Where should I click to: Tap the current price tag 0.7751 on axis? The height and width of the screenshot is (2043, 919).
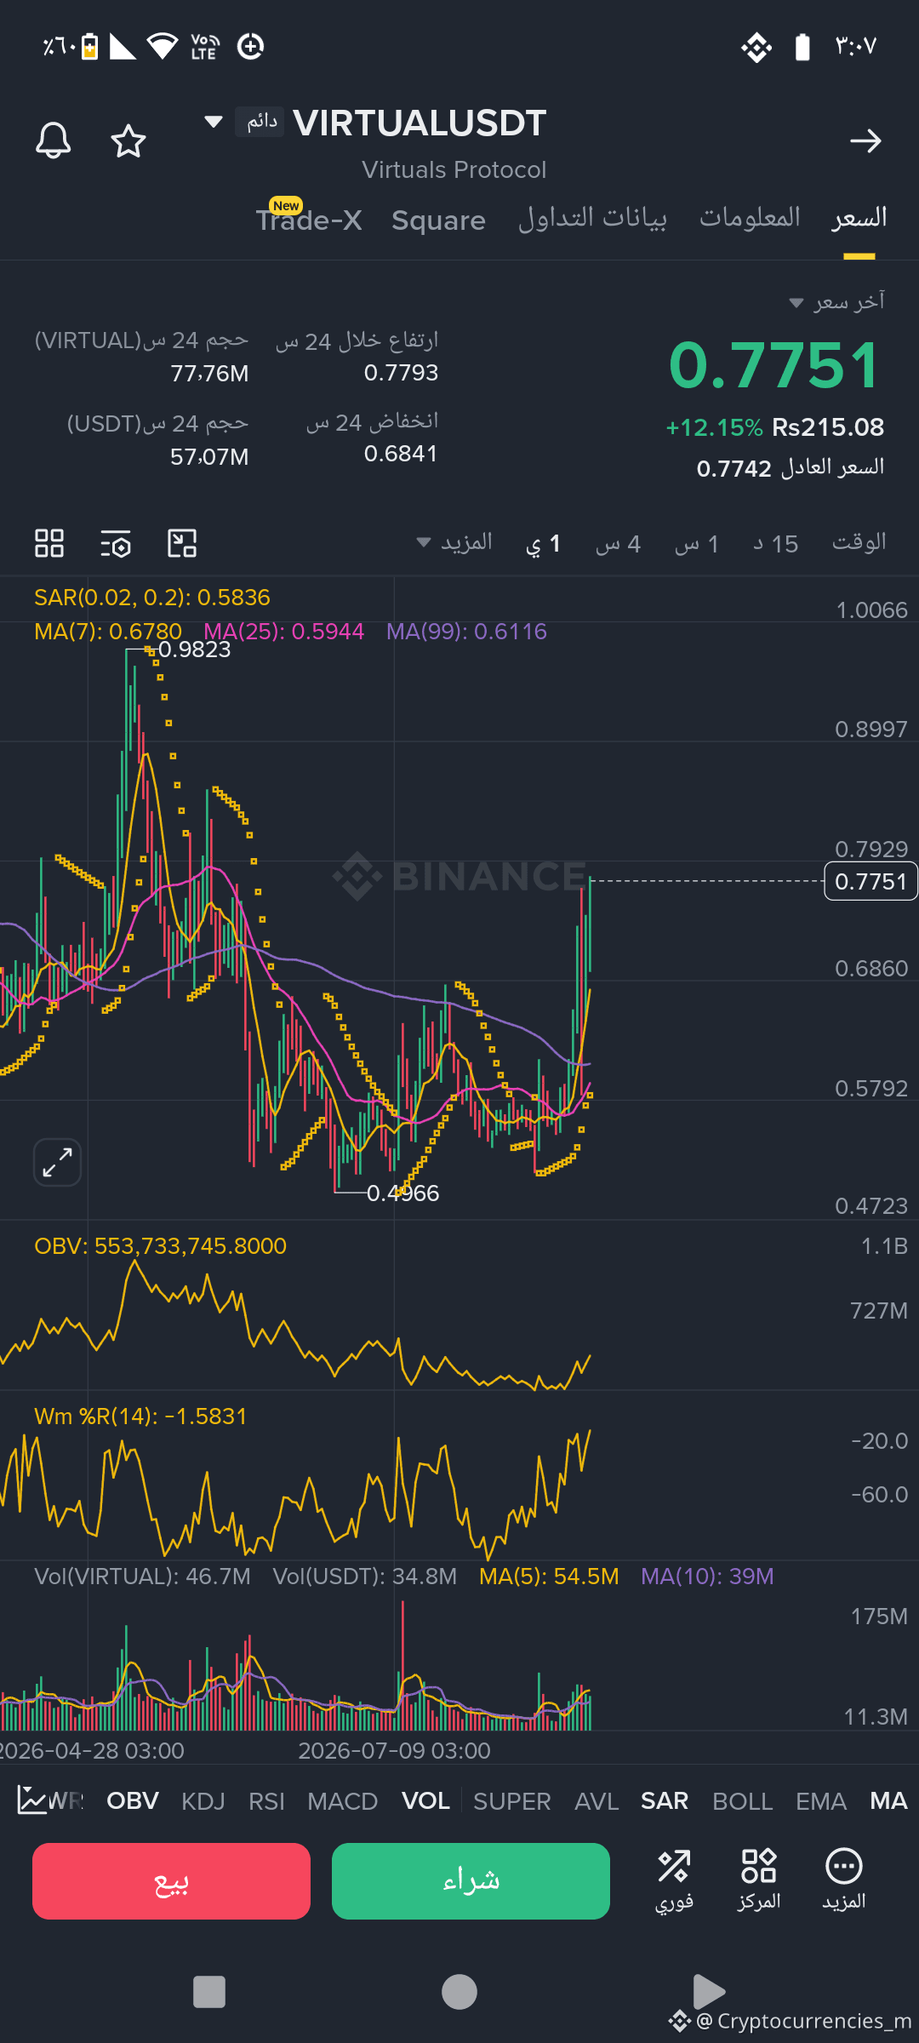(x=871, y=881)
